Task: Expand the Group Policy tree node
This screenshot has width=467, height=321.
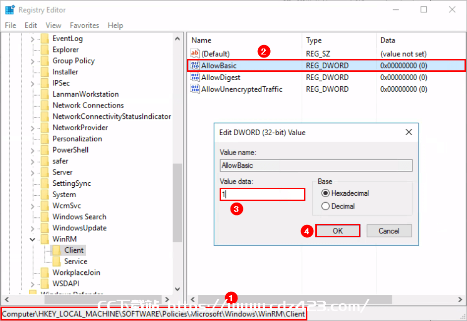Action: coord(32,61)
